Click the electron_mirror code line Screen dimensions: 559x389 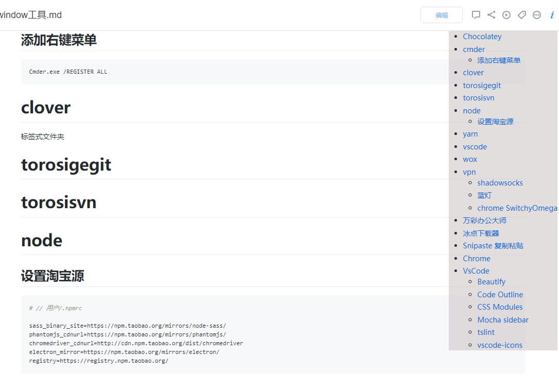[x=124, y=352]
